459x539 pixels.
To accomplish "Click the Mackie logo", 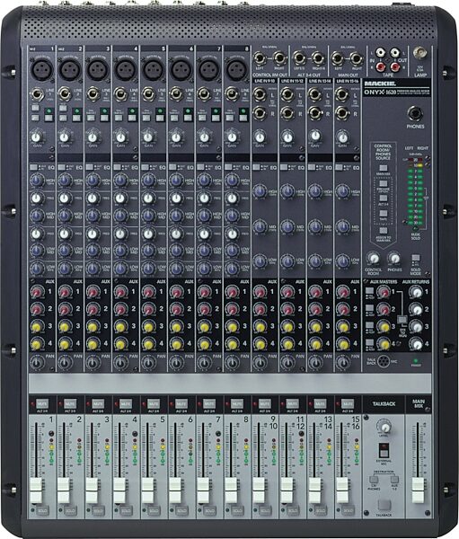I will tap(380, 84).
